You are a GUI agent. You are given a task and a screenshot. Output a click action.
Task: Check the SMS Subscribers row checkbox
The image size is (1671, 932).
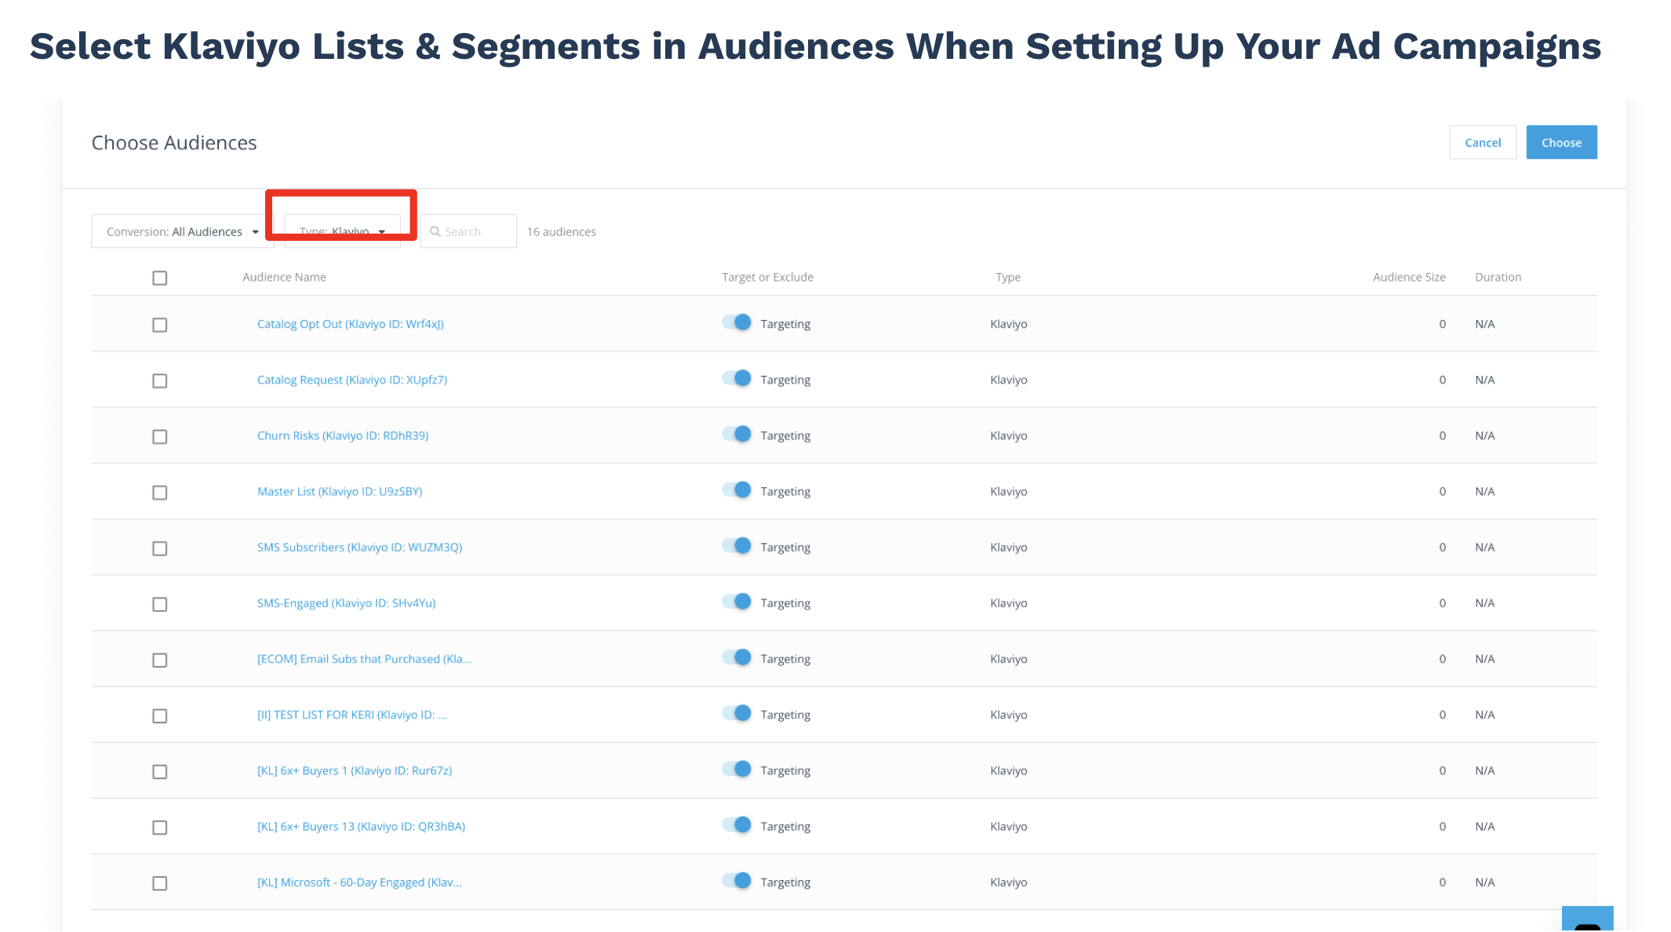160,548
